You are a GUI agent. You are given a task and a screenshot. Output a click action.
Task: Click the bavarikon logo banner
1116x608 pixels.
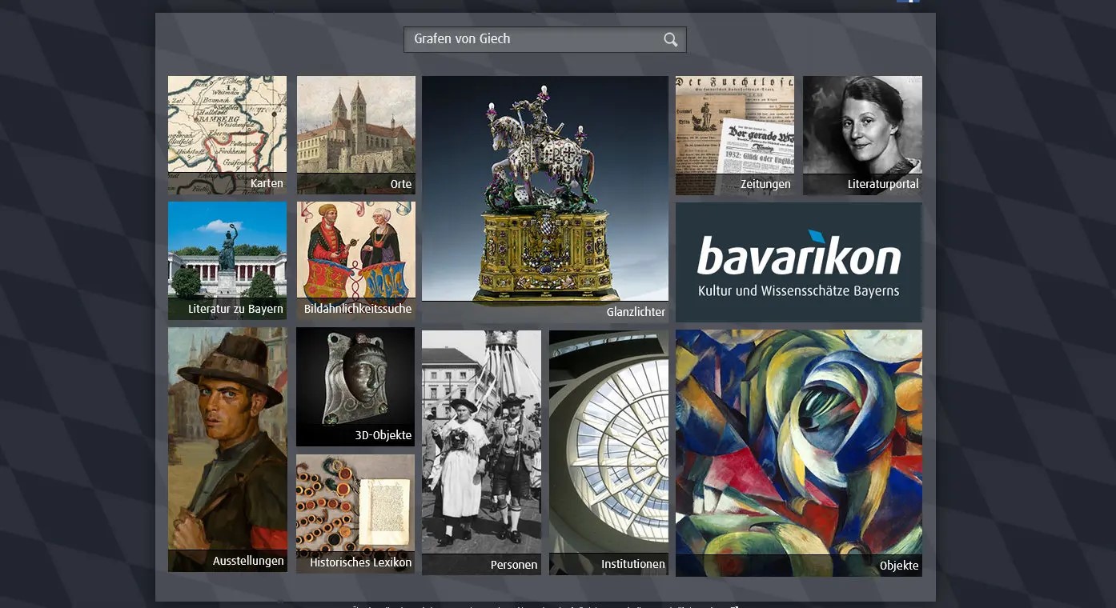798,262
